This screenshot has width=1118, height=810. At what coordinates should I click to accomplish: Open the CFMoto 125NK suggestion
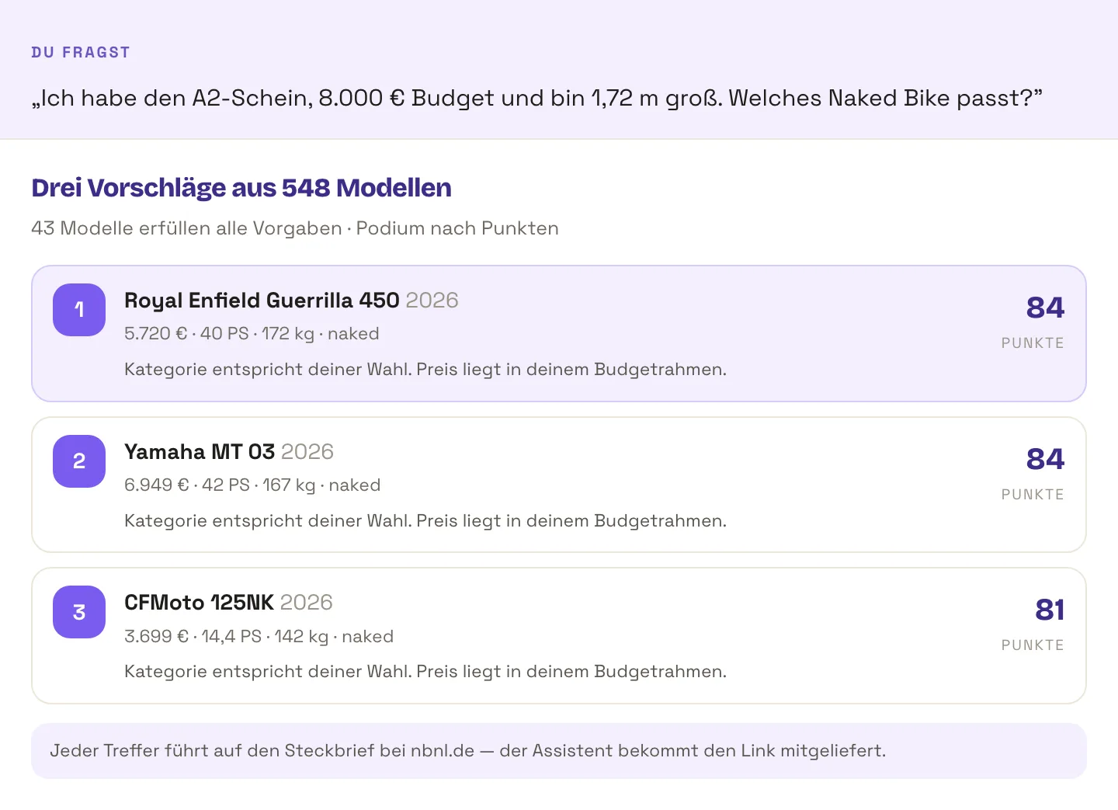[559, 636]
